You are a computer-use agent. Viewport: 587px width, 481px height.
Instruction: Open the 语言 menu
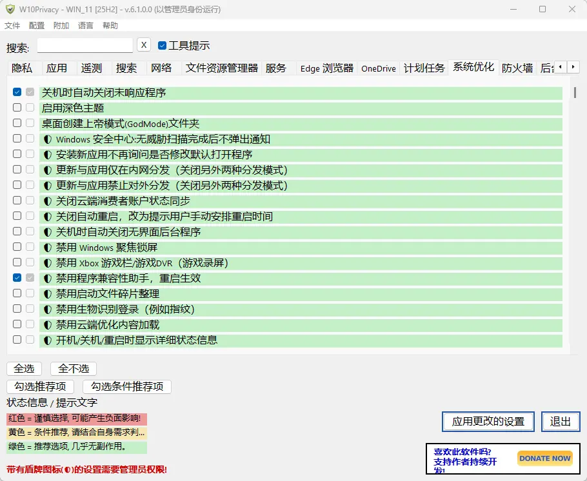[85, 25]
